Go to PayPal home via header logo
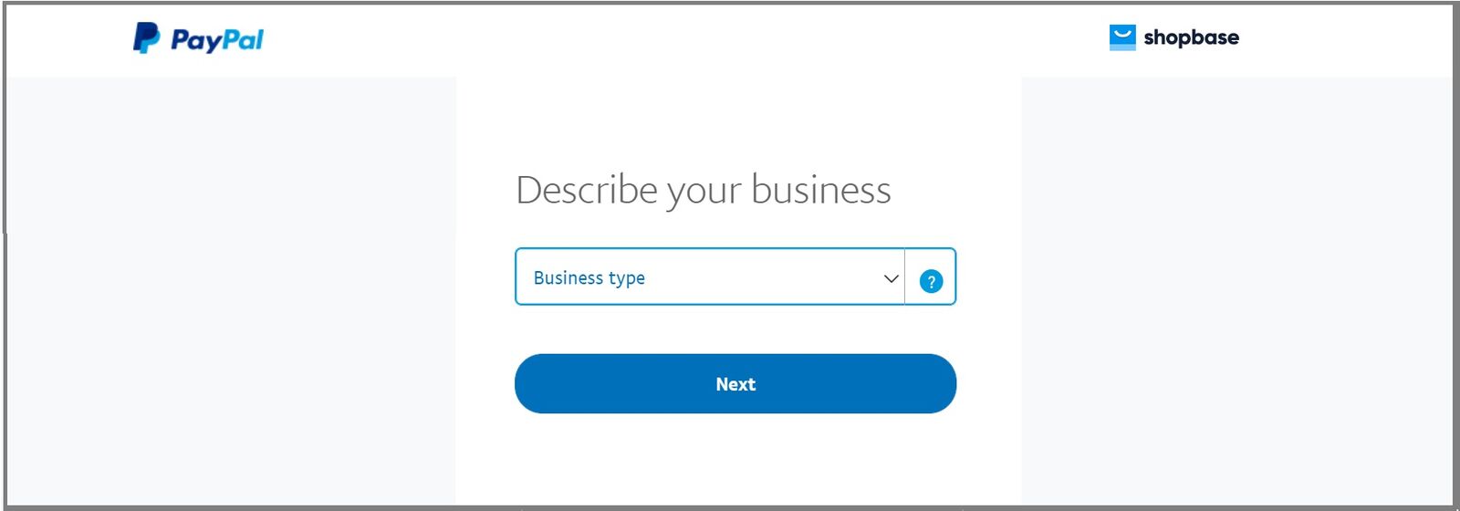1460x511 pixels. coord(198,38)
